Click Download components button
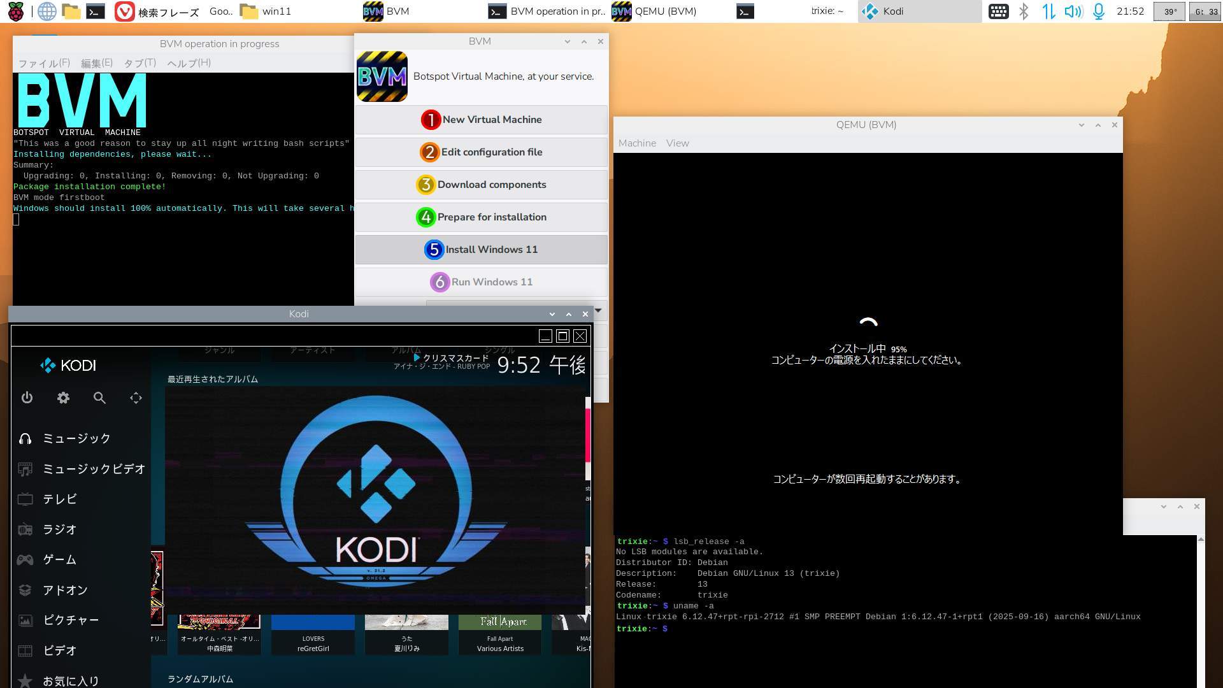This screenshot has height=688, width=1223. [x=482, y=185]
